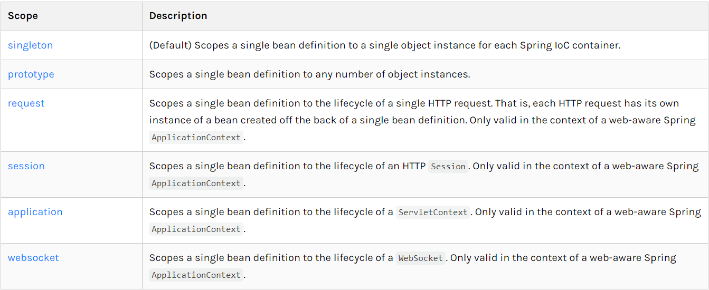The height and width of the screenshot is (290, 709).
Task: Click ApplicationContext code in the websocket row
Action: pos(196,275)
